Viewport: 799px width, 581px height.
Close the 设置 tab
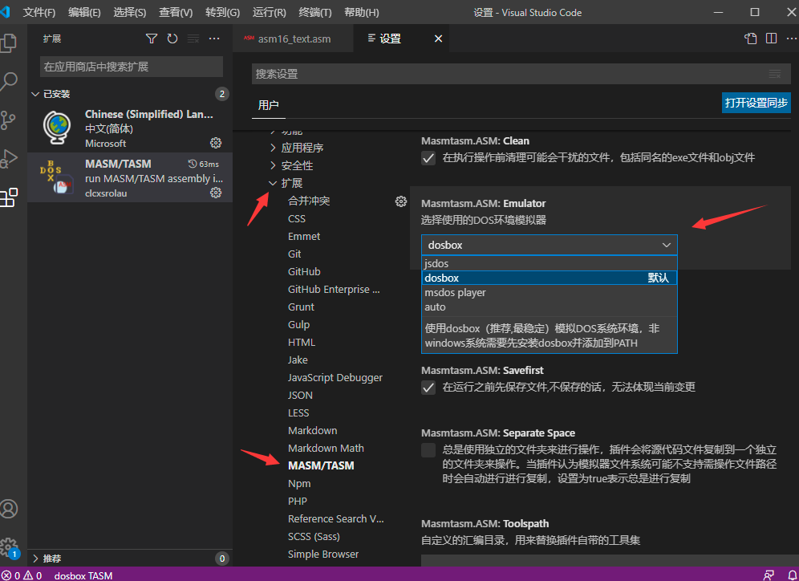coord(438,39)
